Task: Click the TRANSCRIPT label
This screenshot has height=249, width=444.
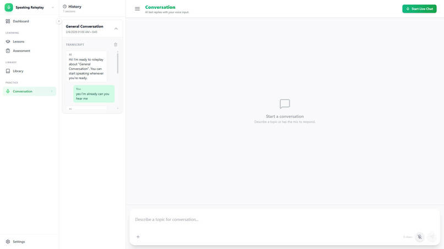Action: (x=75, y=45)
